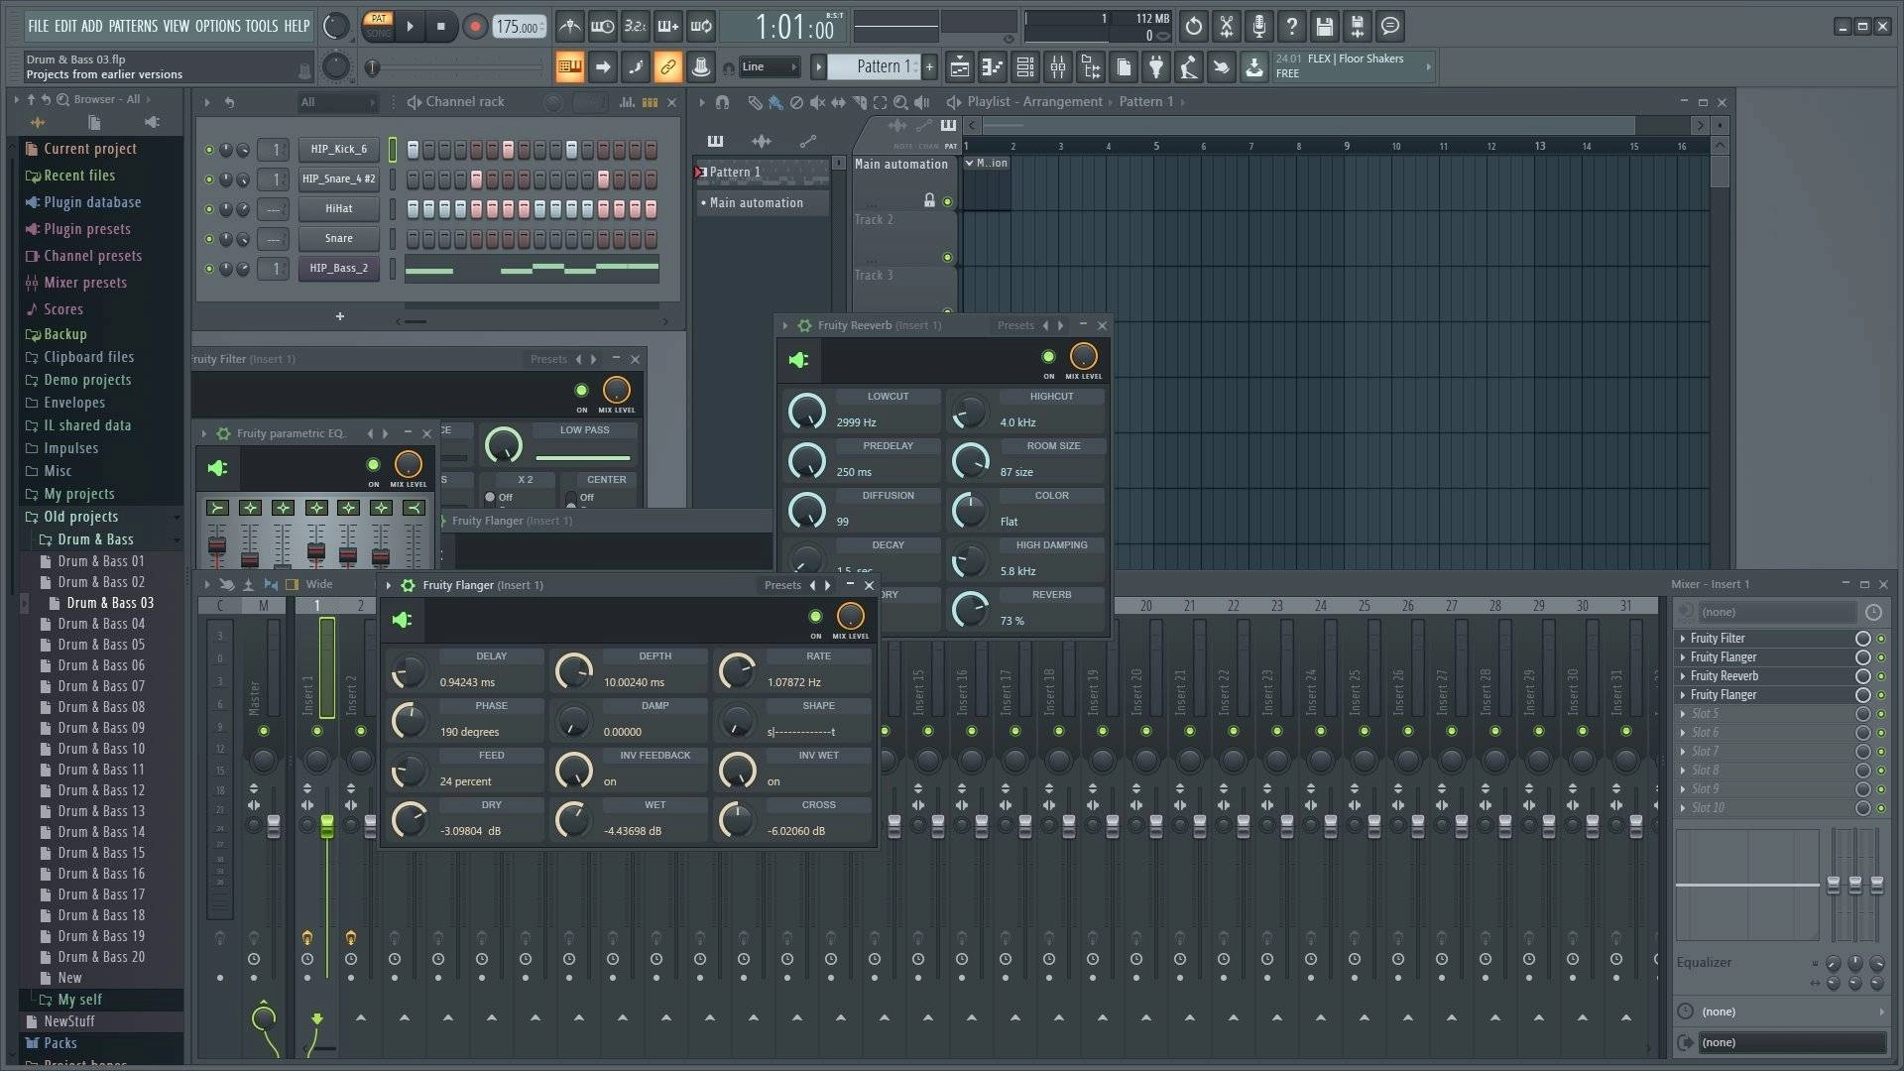Screen dimensions: 1904x1071
Task: Add a channel with the plus button
Action: (340, 316)
